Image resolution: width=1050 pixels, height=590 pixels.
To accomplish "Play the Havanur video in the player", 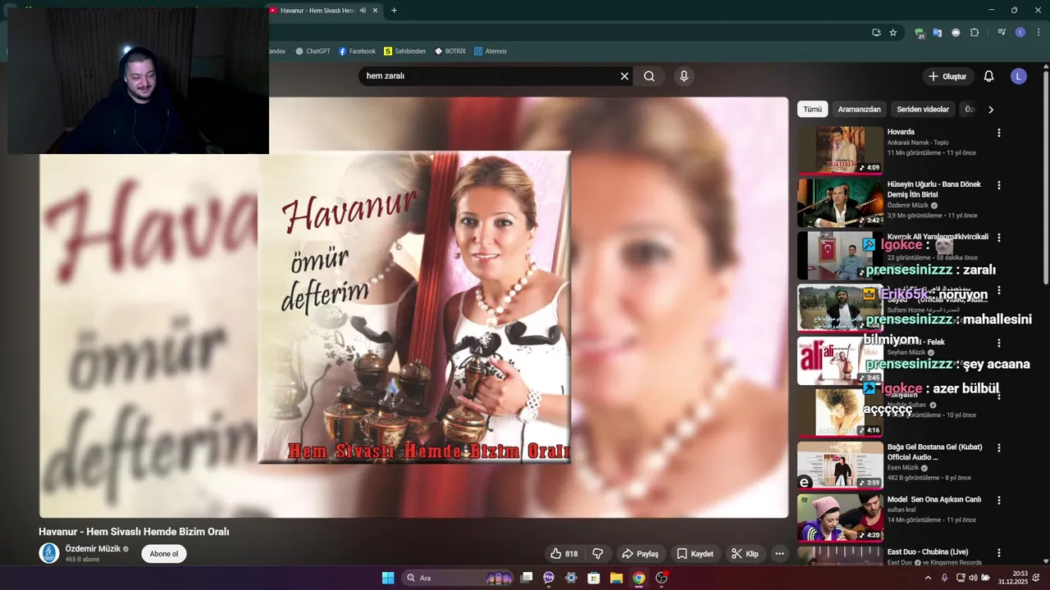I will coord(413,307).
